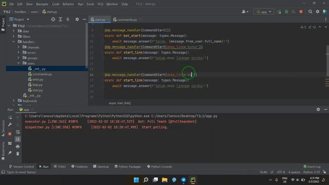Image resolution: width=329 pixels, height=185 pixels.
Task: Click the editor vertical scrollbar
Action: (x=327, y=61)
